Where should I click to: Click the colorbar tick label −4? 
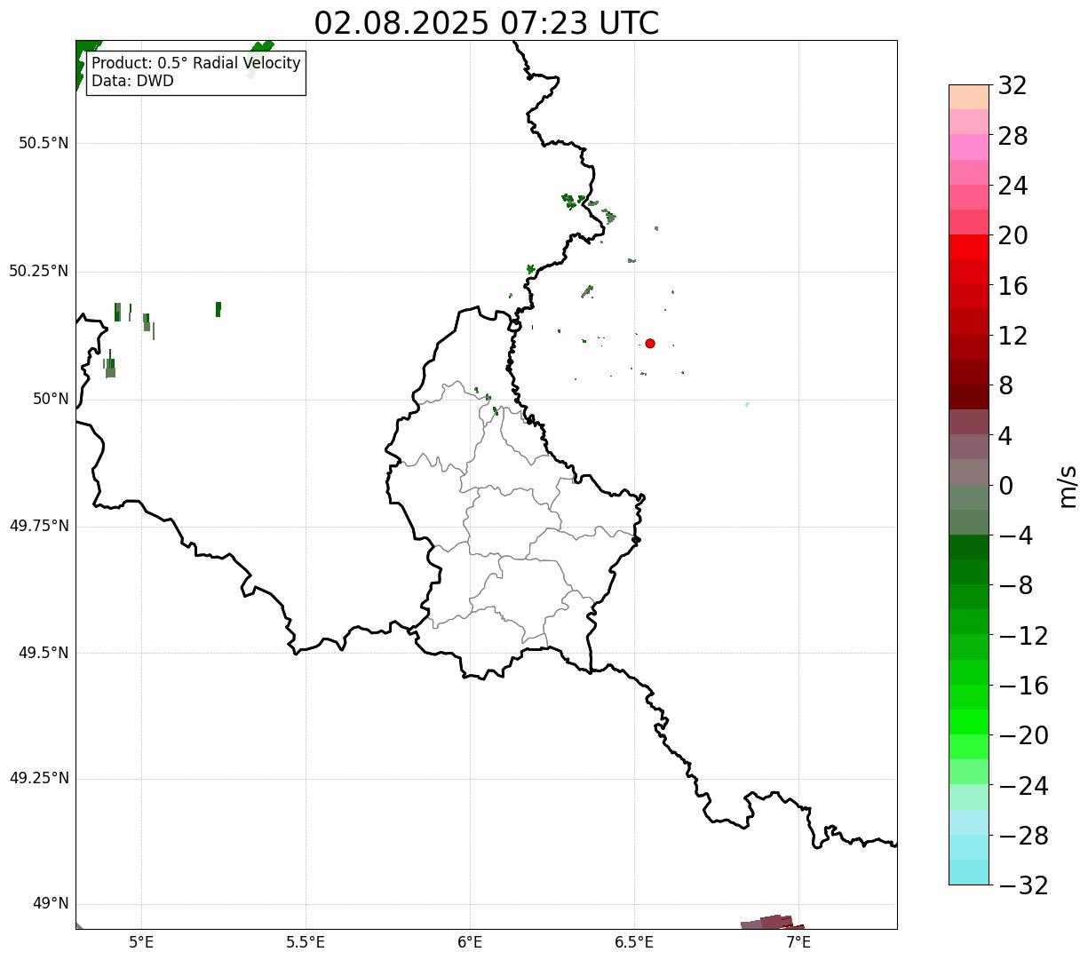click(x=1016, y=536)
